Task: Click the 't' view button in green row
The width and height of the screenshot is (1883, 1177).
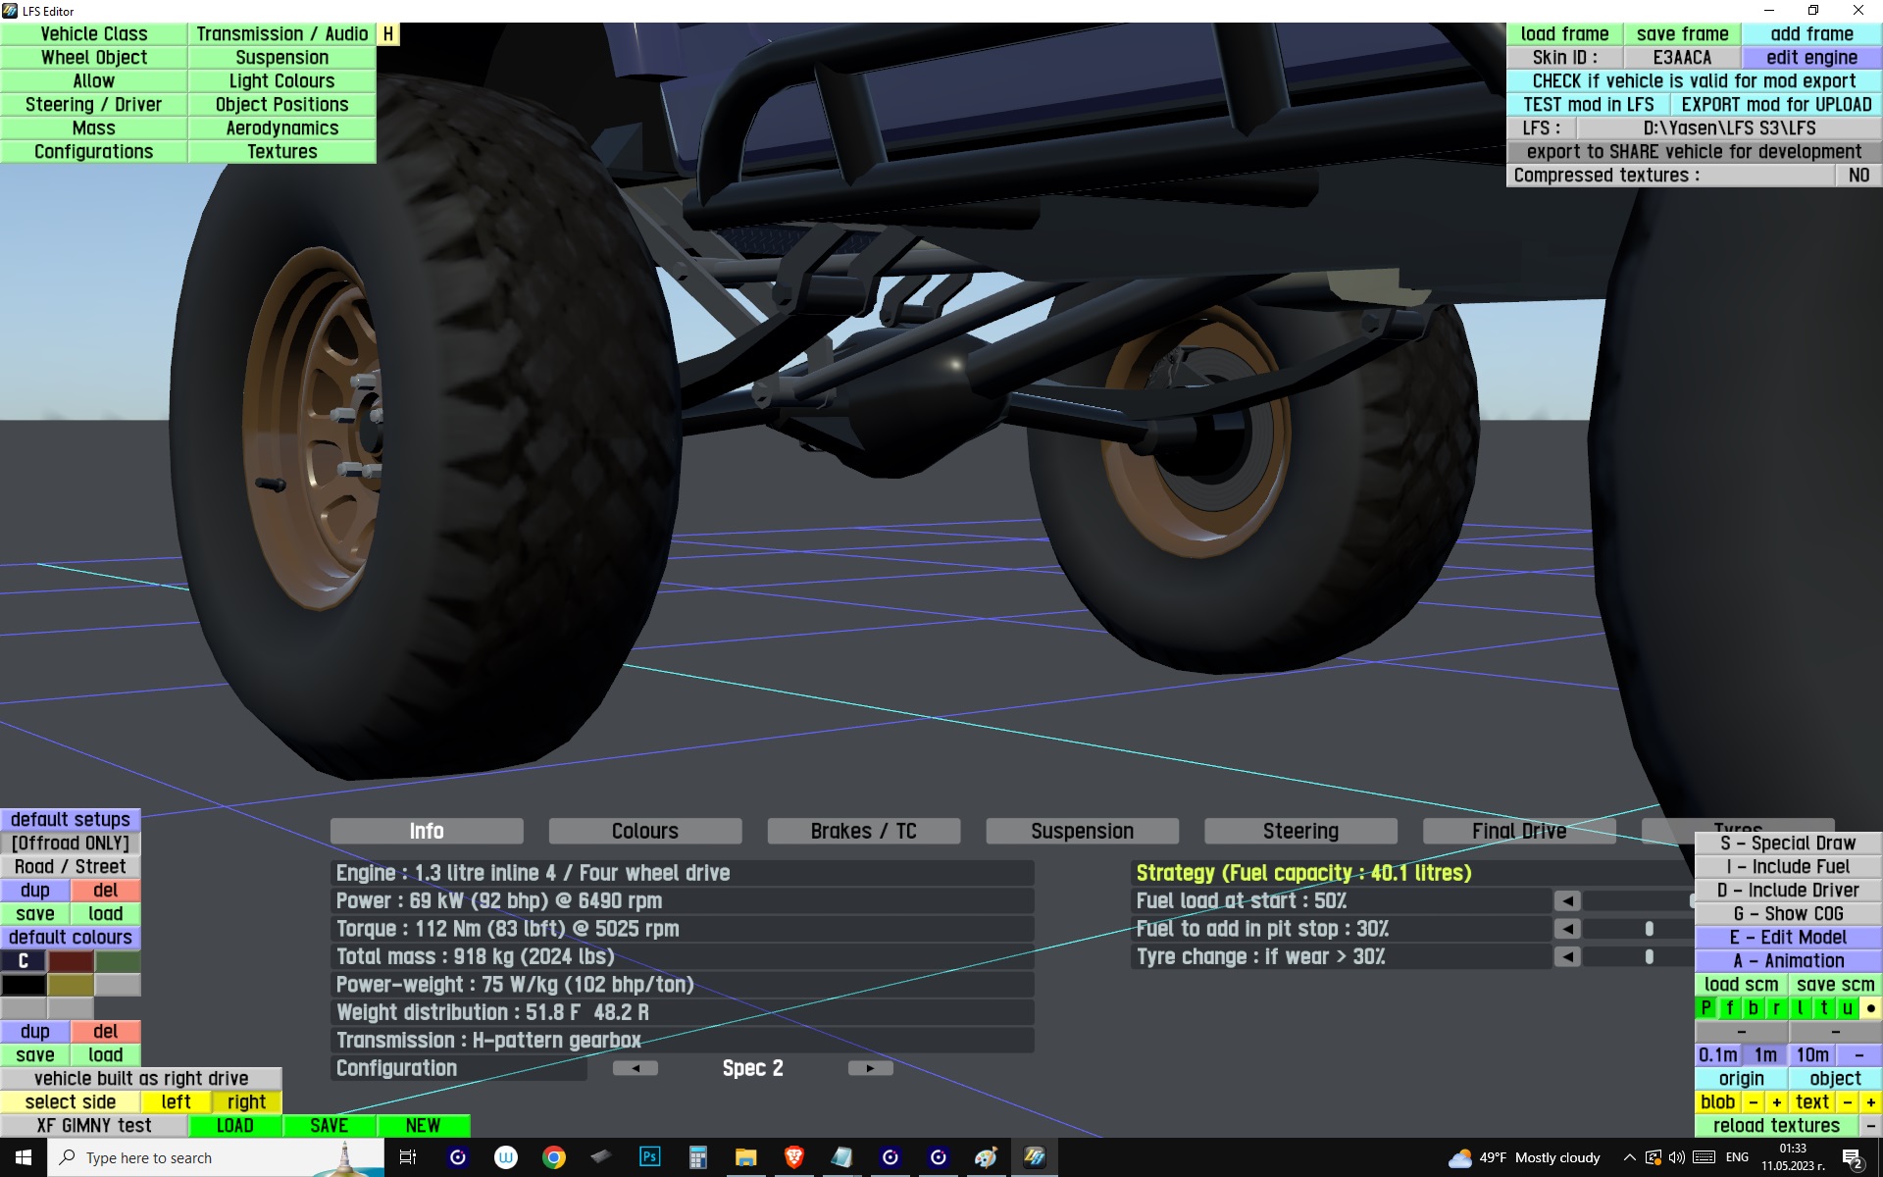Action: coord(1823,1008)
